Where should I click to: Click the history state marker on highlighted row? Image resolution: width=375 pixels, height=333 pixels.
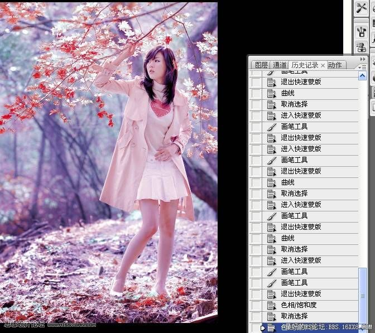point(263,328)
